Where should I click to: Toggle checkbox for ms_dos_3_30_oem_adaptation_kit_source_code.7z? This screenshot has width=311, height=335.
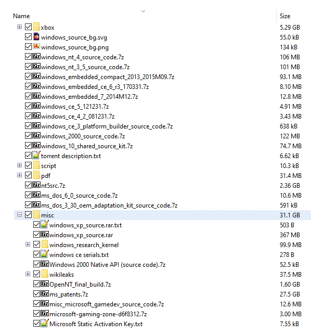click(x=28, y=205)
